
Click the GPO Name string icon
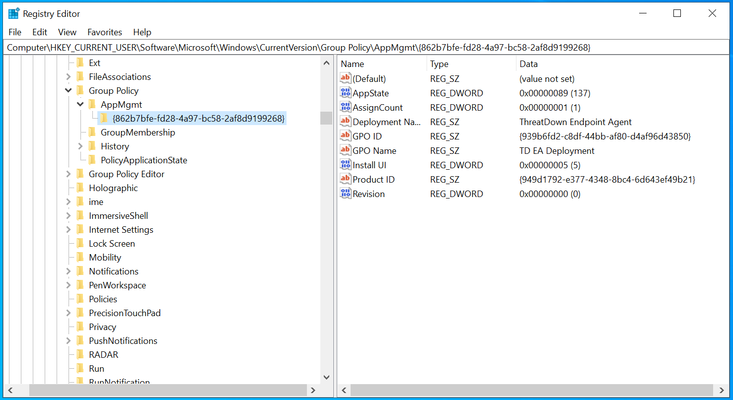[x=346, y=150]
